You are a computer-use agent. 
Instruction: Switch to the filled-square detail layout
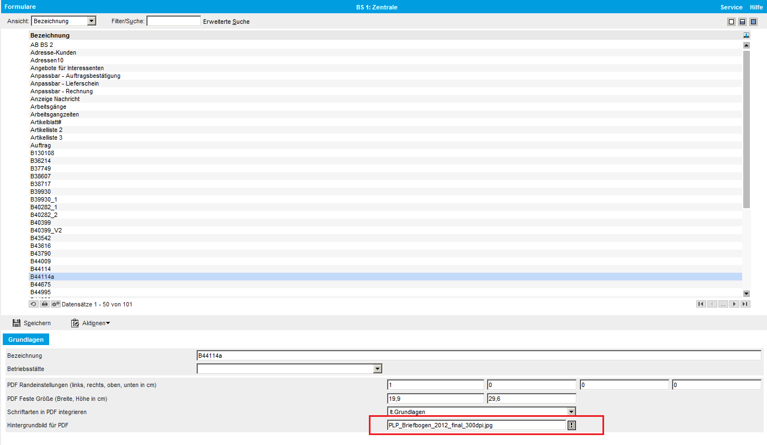point(754,22)
